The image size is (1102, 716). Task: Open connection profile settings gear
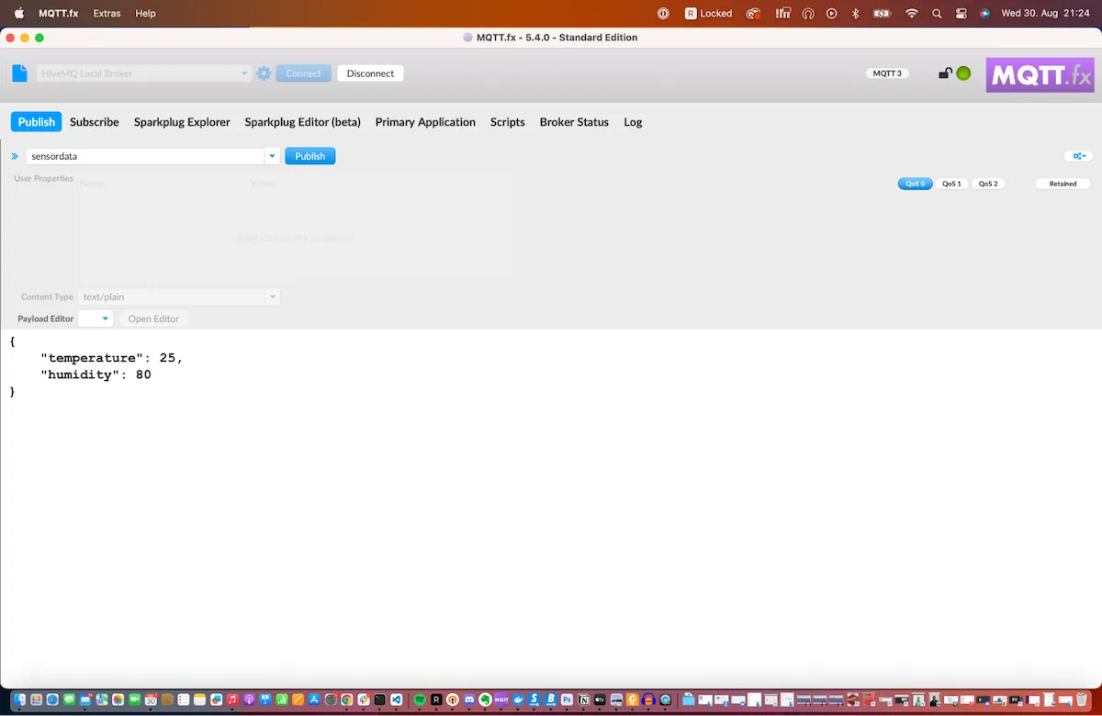point(264,73)
